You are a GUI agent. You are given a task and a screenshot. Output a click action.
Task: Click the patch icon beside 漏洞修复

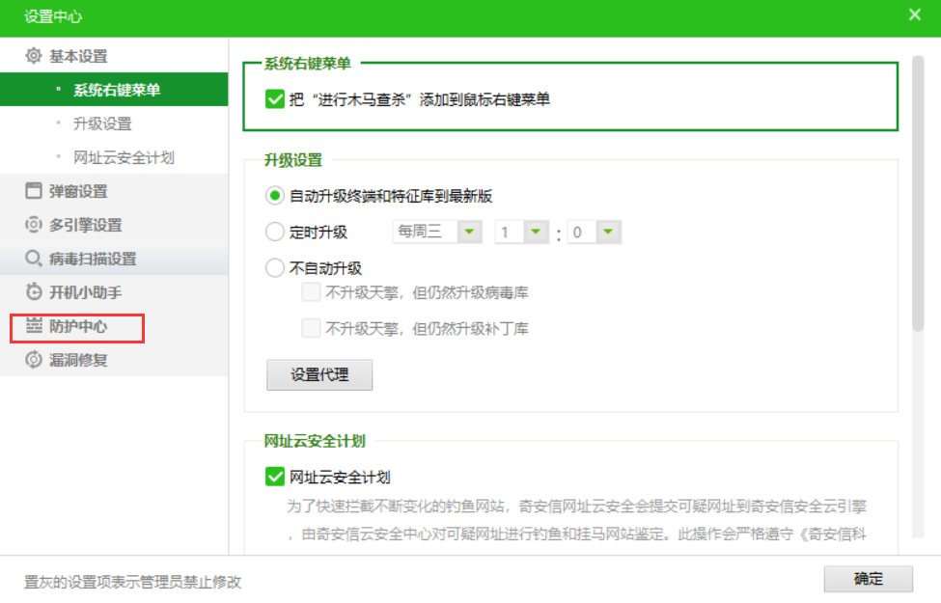(34, 360)
